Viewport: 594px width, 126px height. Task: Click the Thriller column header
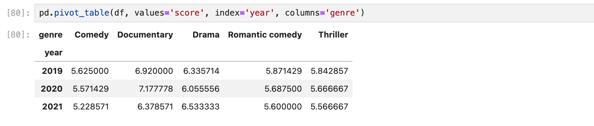point(333,35)
